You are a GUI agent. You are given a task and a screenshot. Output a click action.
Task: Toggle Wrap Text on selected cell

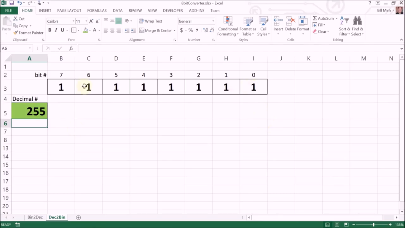[x=151, y=21]
